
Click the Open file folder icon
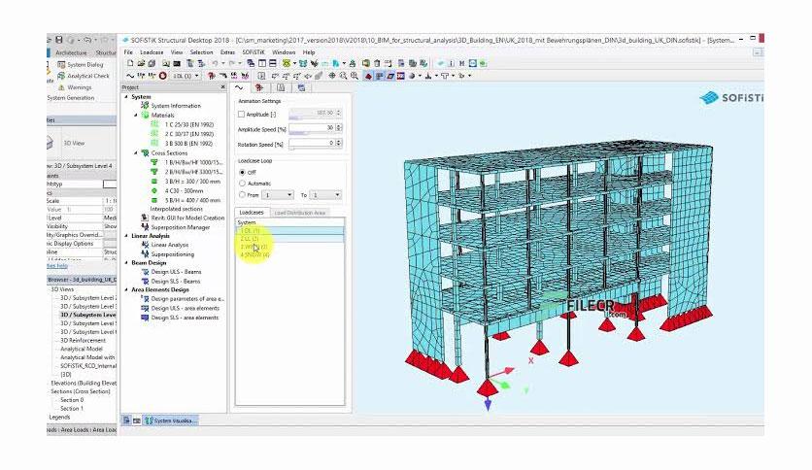coord(141,63)
